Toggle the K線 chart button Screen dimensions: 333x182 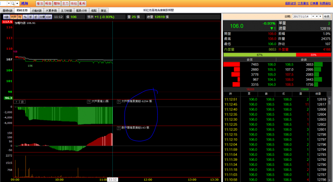click(x=6, y=17)
